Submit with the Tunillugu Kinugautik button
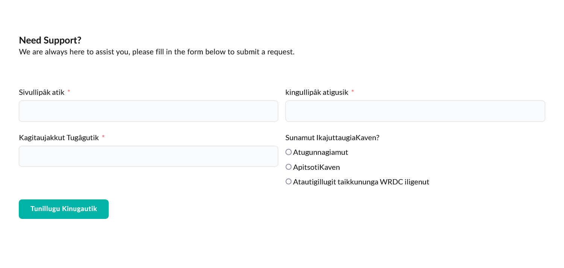Screen dimensions: 564x268 click(64, 209)
